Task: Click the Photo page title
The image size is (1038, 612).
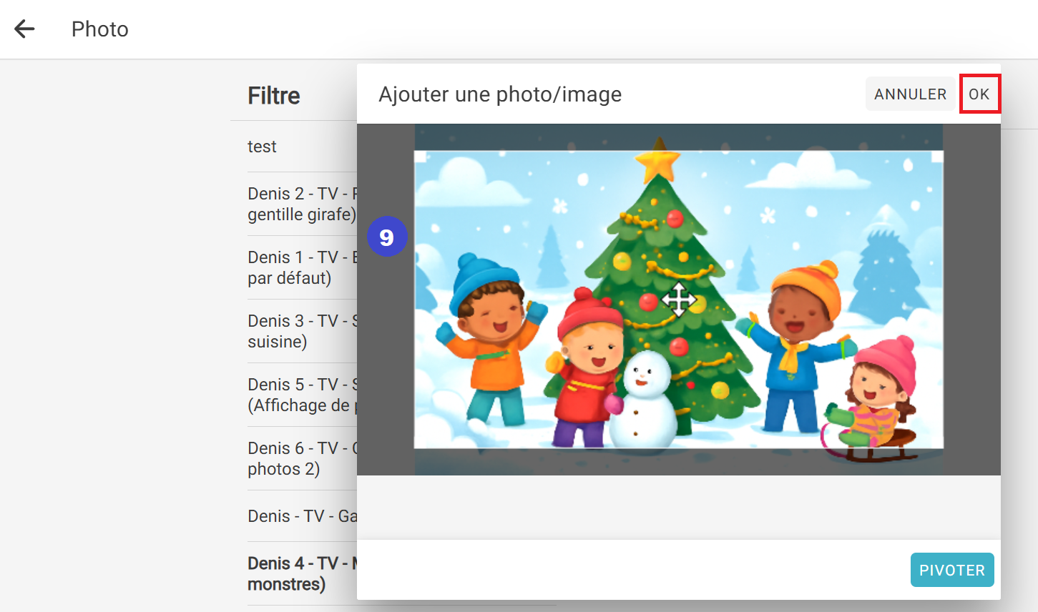Action: click(100, 29)
